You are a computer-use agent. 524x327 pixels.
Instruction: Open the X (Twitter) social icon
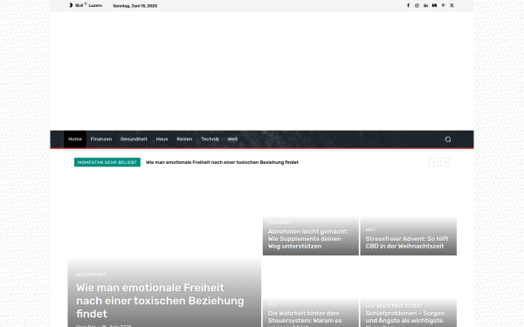[452, 6]
